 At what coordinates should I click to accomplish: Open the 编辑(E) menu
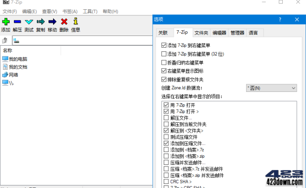click(x=29, y=11)
